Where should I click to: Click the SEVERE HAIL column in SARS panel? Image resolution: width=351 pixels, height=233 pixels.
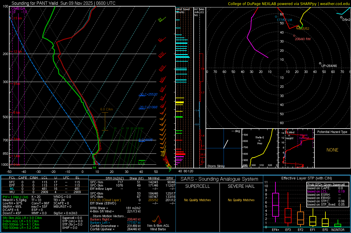pos(241,186)
